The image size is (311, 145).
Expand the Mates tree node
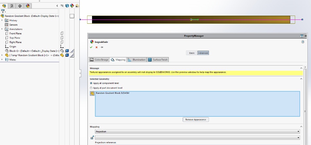[2, 60]
